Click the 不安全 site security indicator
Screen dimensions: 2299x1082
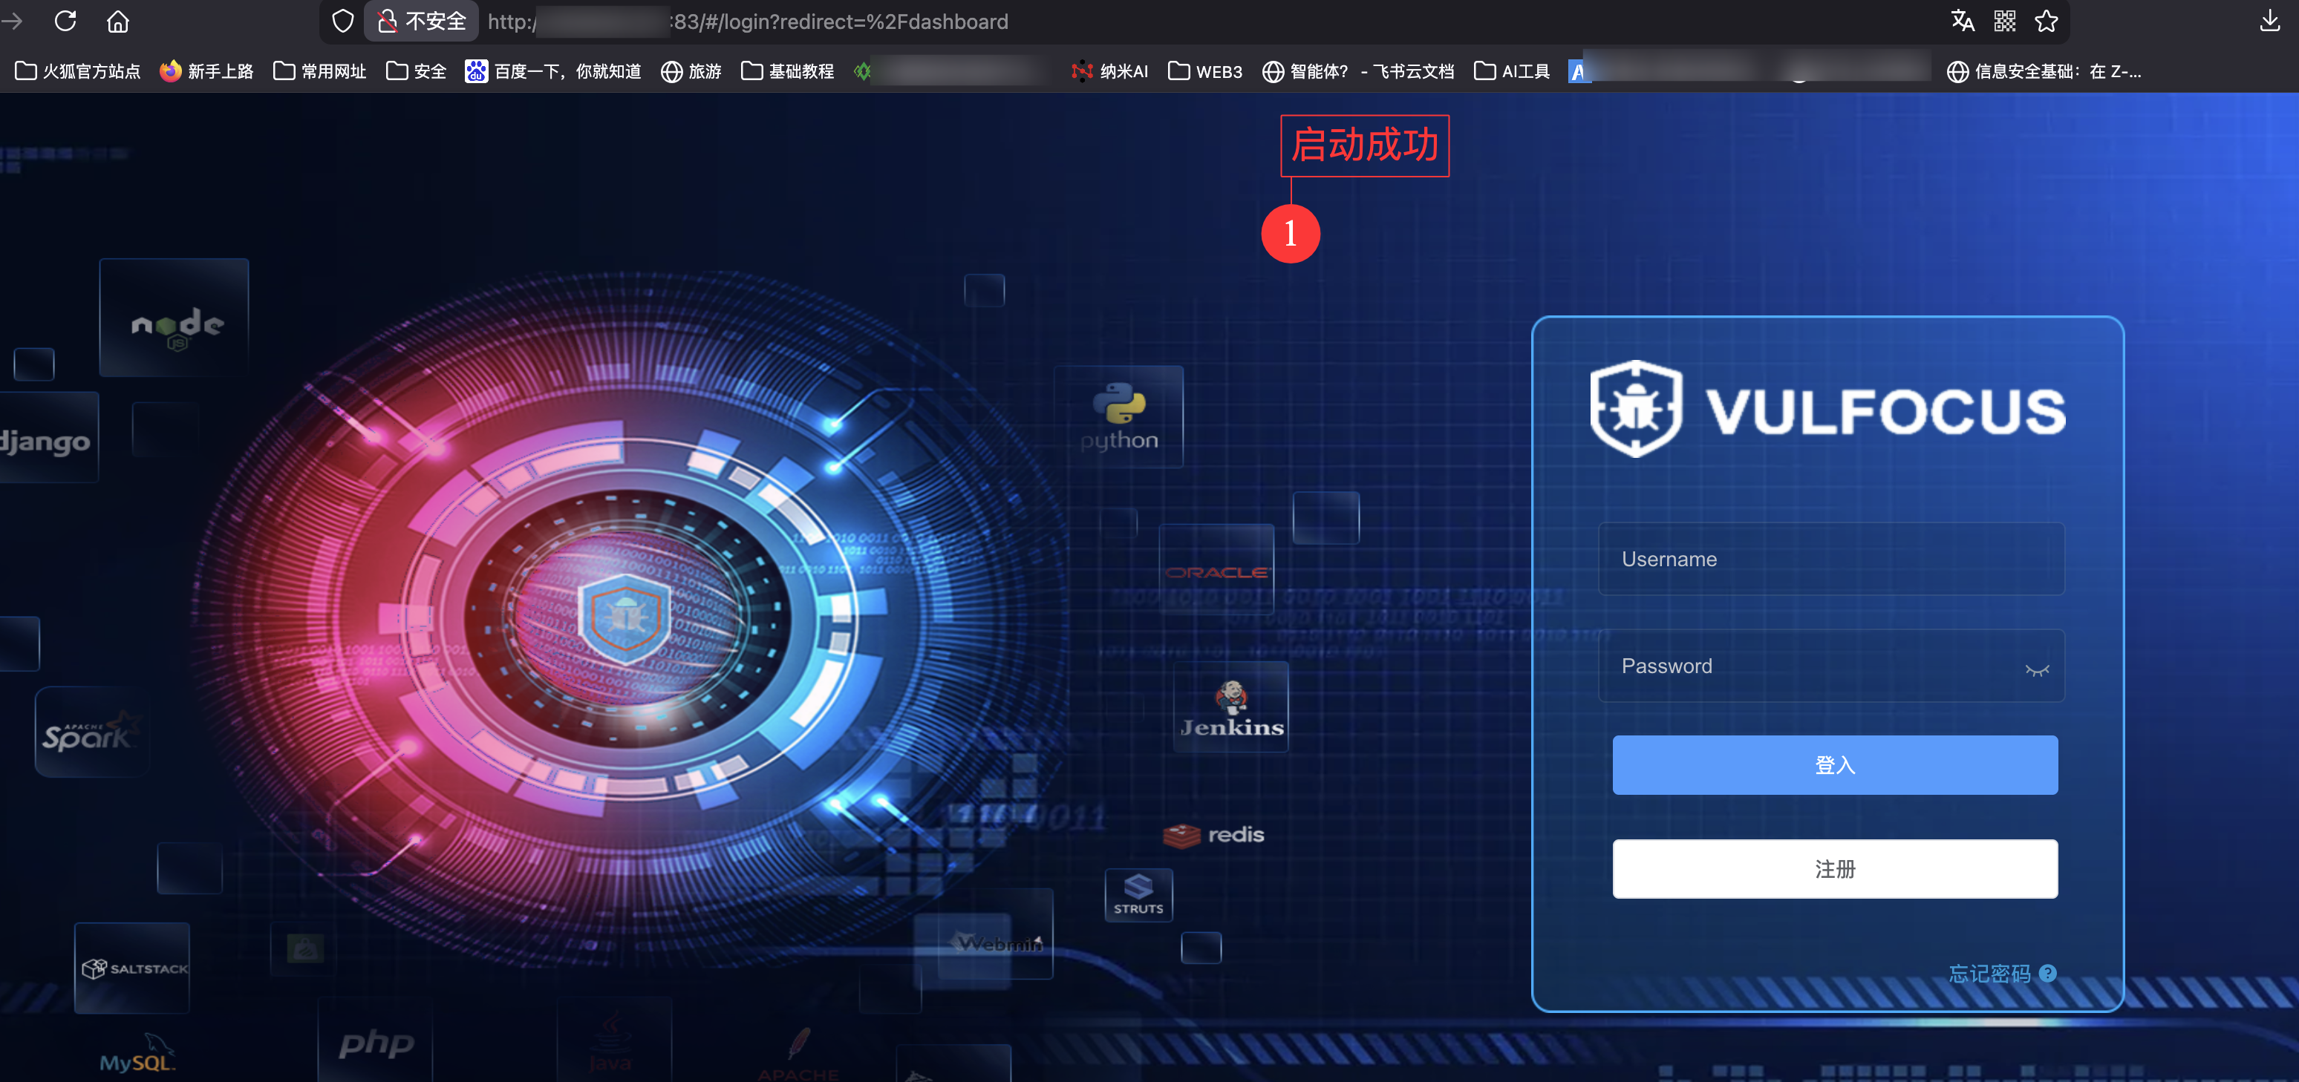click(x=422, y=22)
